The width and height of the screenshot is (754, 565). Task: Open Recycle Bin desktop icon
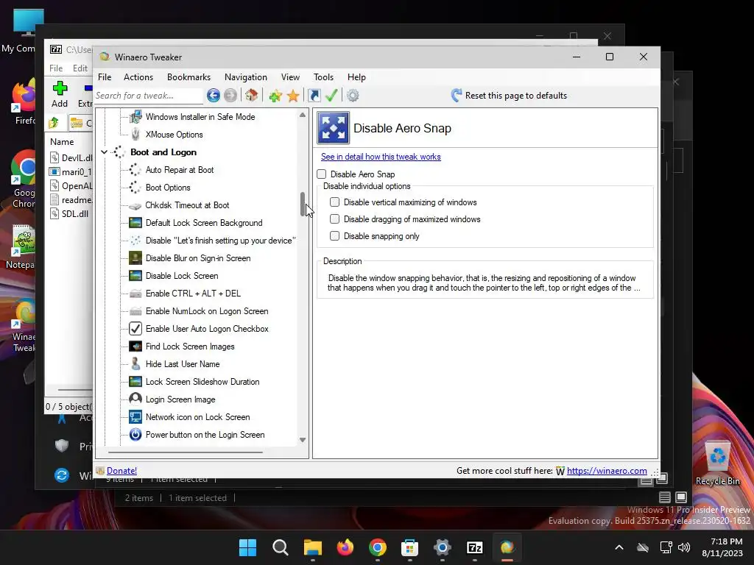point(717,463)
